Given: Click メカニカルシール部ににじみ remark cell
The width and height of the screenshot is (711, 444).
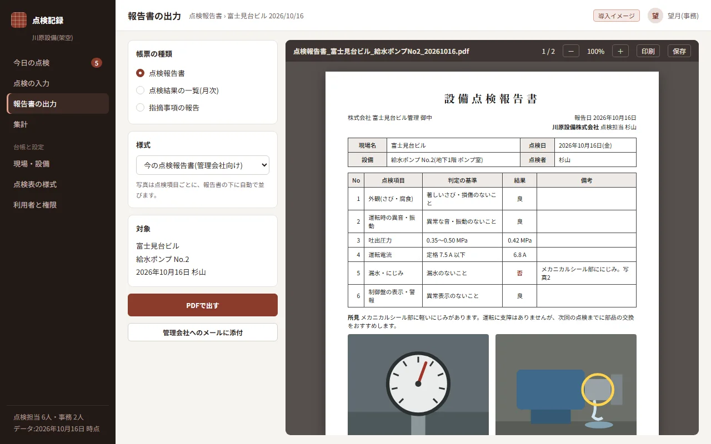Looking at the screenshot, I should coord(587,273).
